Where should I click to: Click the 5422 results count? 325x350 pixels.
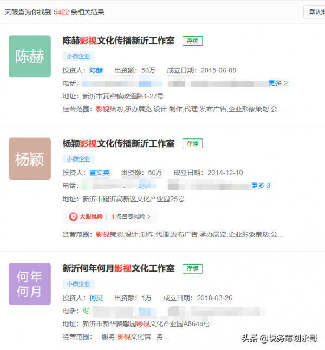61,12
